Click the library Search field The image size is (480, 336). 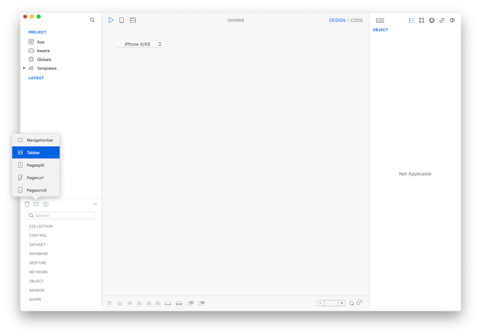(61, 216)
